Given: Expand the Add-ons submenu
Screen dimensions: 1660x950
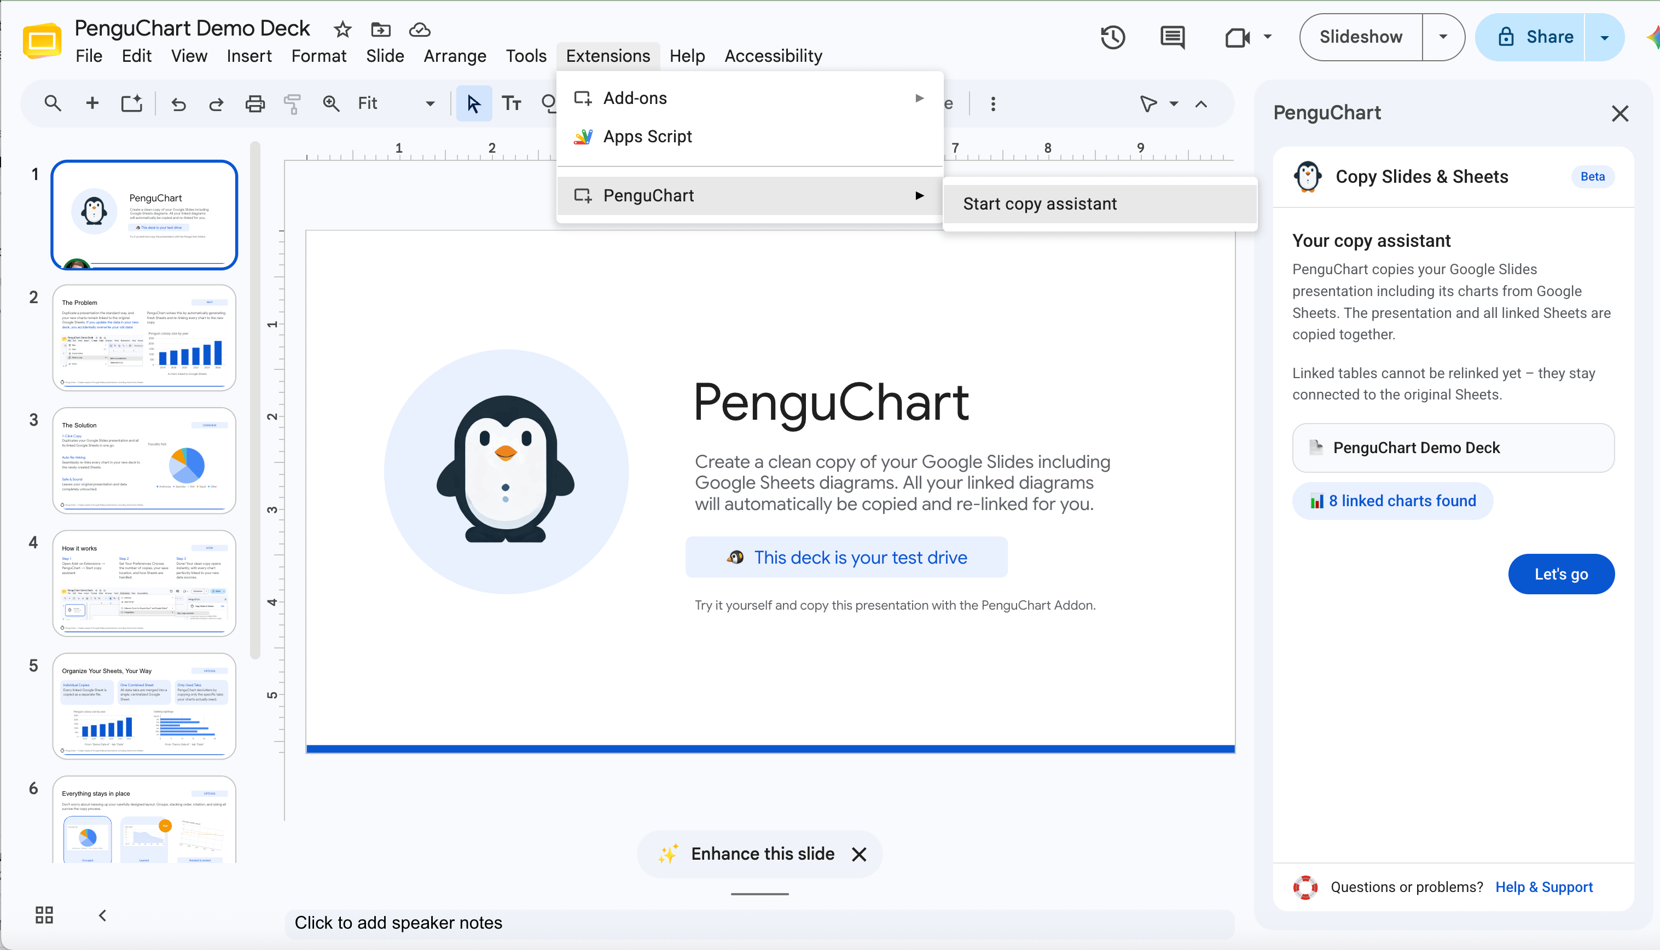Looking at the screenshot, I should click(x=750, y=98).
